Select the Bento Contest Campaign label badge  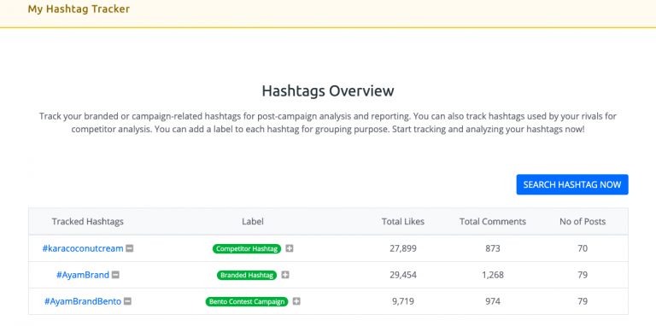247,301
